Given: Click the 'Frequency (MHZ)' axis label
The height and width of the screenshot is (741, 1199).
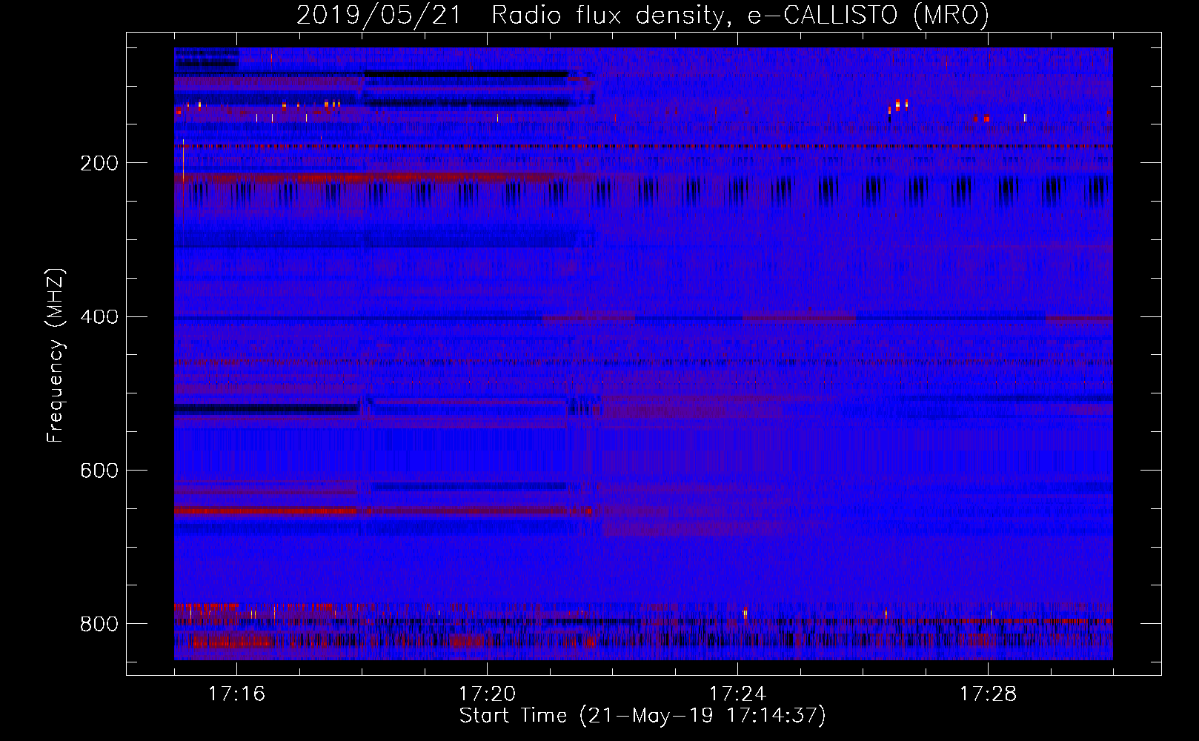Looking at the screenshot, I should pyautogui.click(x=56, y=356).
